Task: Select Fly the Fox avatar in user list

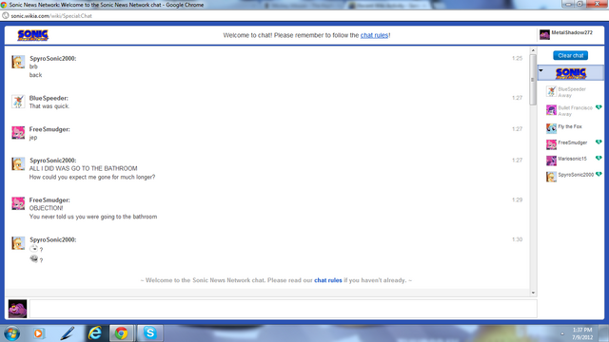Action: tap(551, 128)
